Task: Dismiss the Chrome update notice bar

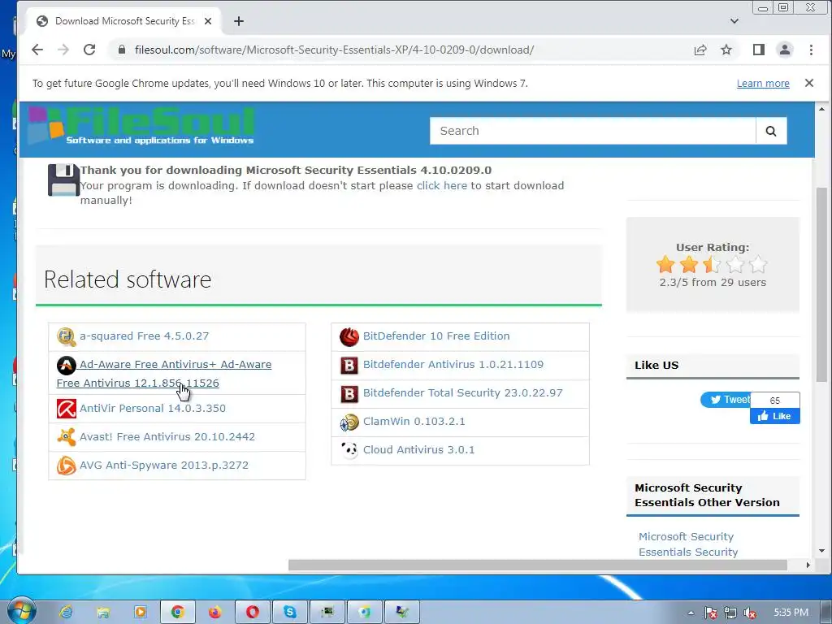Action: [809, 83]
